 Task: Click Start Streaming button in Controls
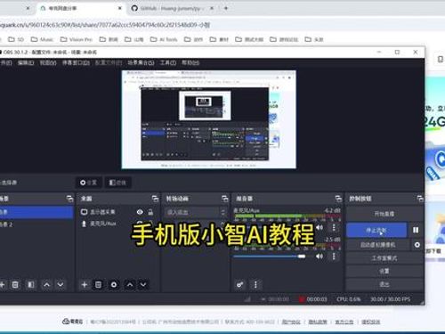point(384,214)
